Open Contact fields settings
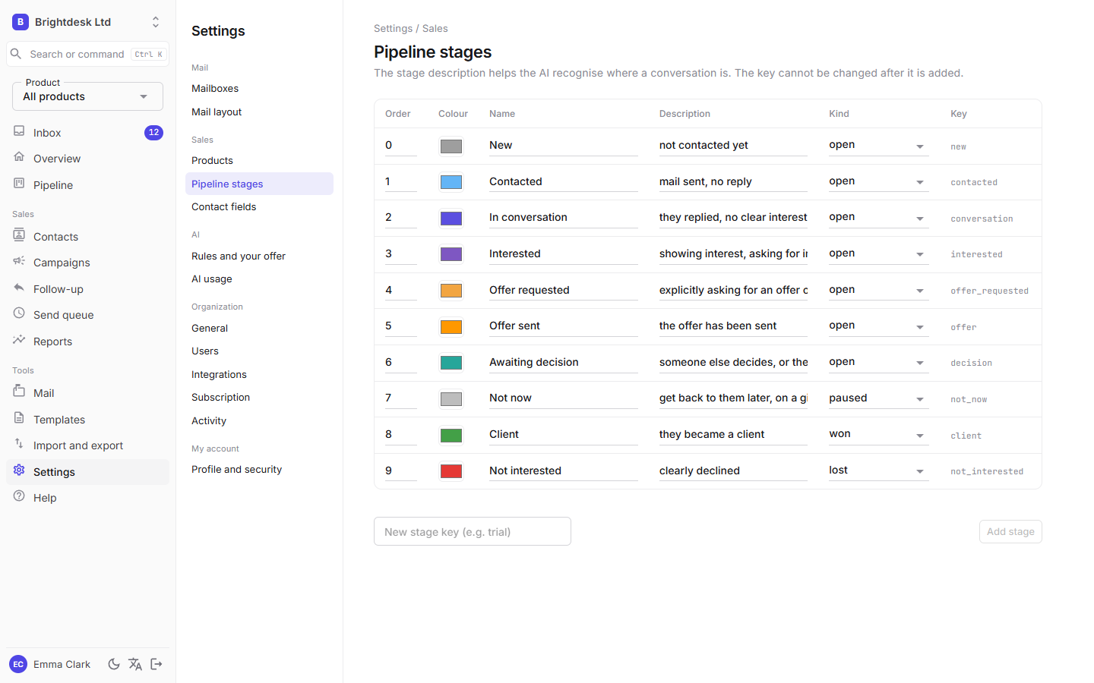Viewport: 1094px width, 683px height. coord(259,206)
